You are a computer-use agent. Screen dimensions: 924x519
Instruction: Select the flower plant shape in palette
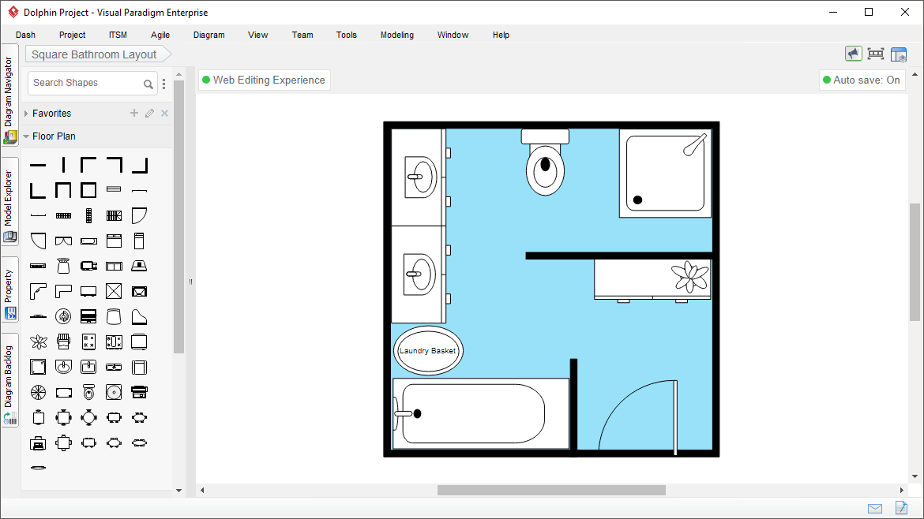38,342
